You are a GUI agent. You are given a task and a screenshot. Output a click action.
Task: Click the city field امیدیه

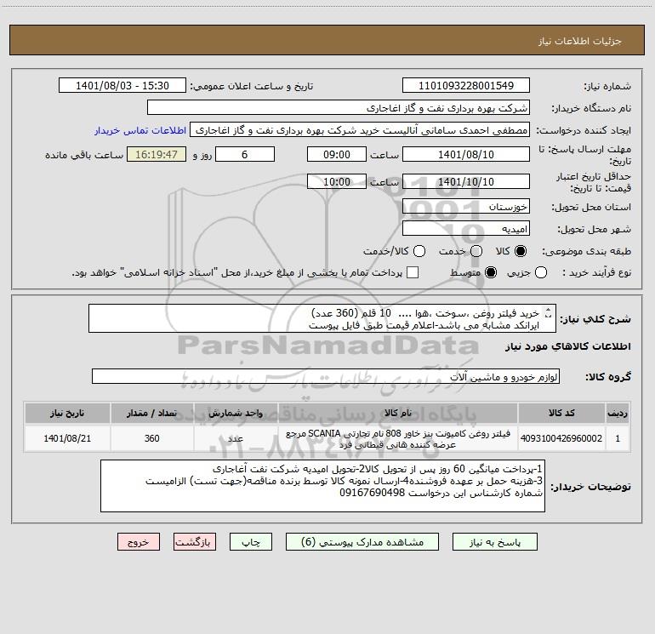466,229
